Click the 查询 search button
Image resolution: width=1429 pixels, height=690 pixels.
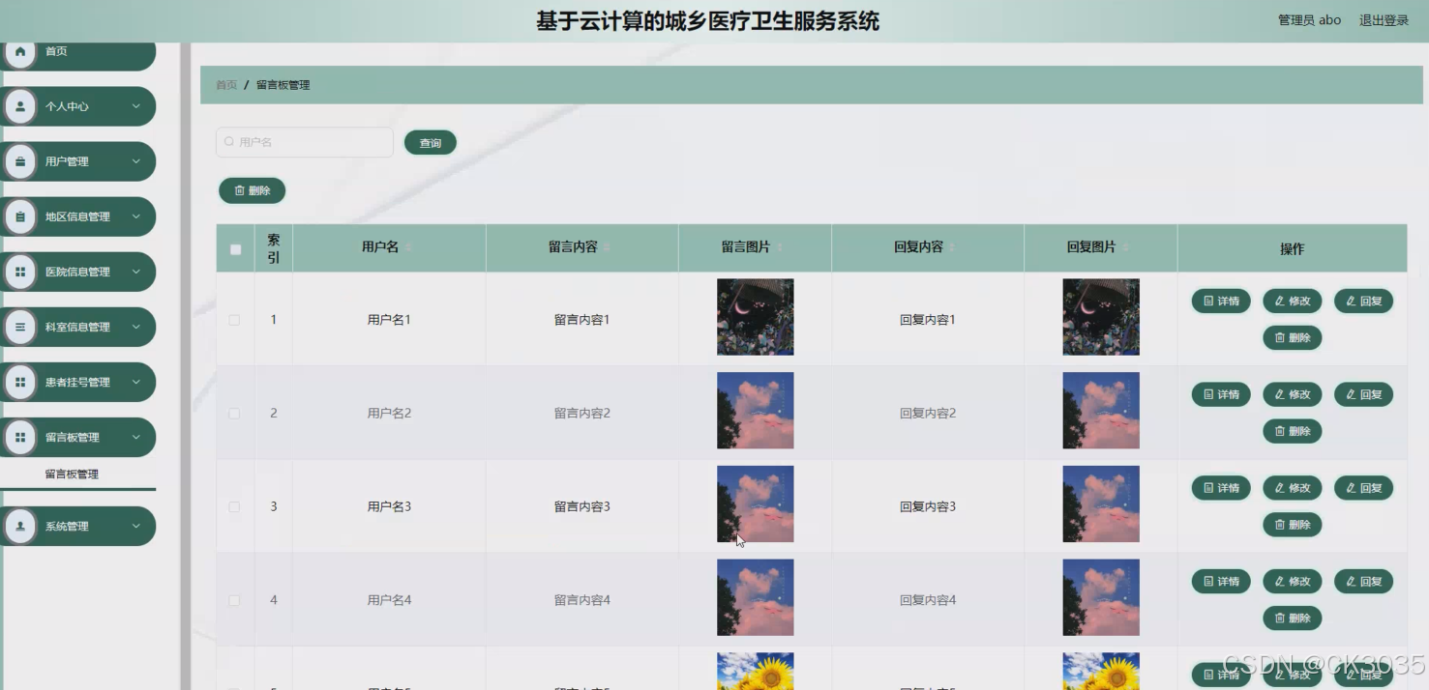(x=431, y=143)
